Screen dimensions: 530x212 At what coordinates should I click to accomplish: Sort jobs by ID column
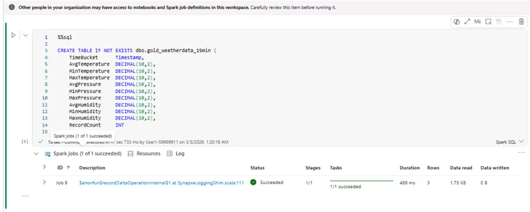[64, 168]
